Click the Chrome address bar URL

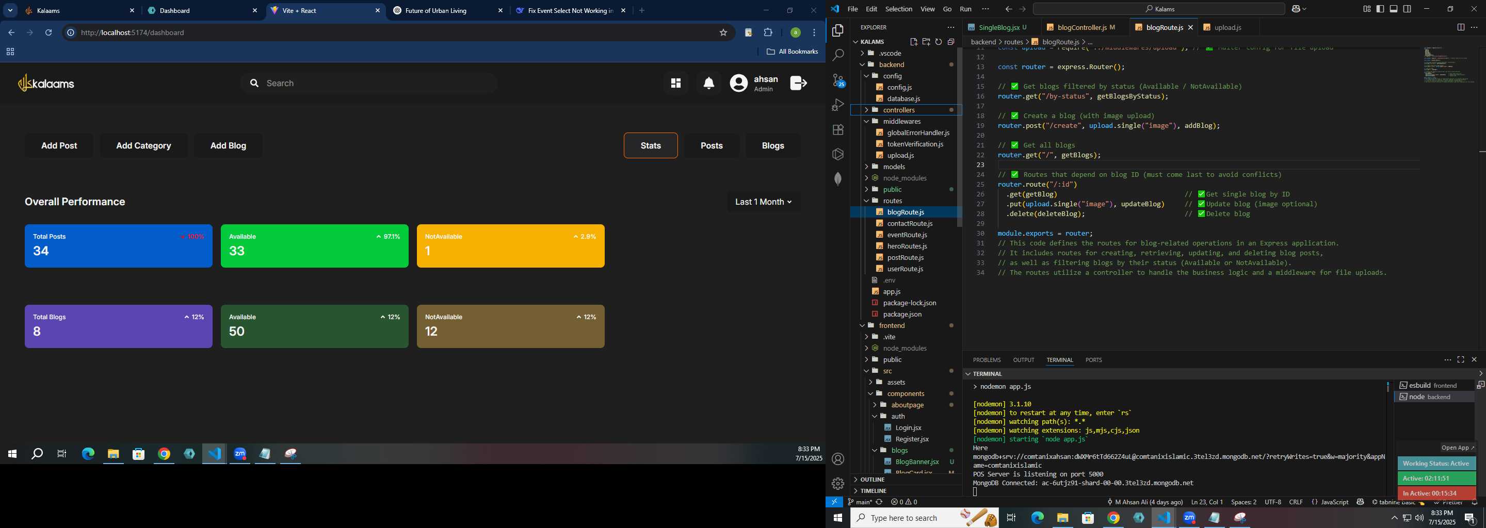coord(133,33)
